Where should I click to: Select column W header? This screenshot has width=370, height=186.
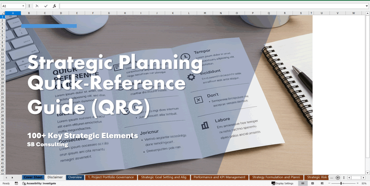[x=354, y=13]
